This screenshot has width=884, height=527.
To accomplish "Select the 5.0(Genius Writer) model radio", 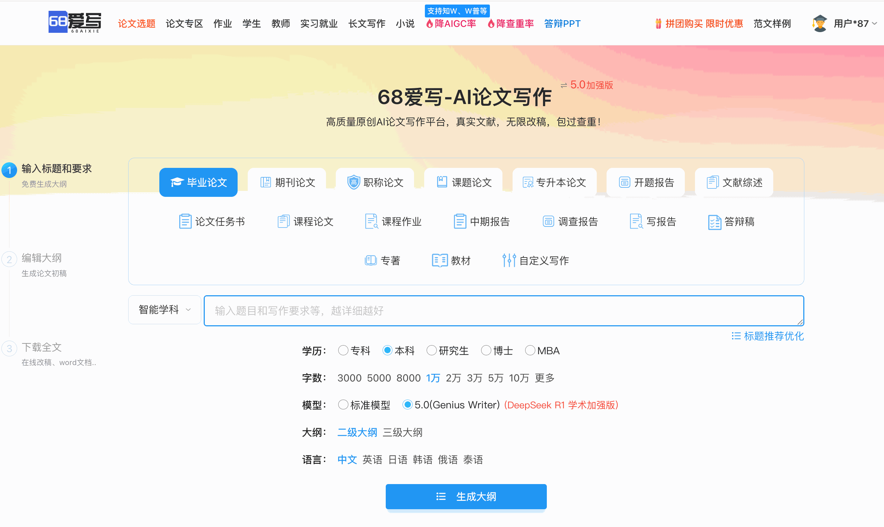I will (407, 404).
